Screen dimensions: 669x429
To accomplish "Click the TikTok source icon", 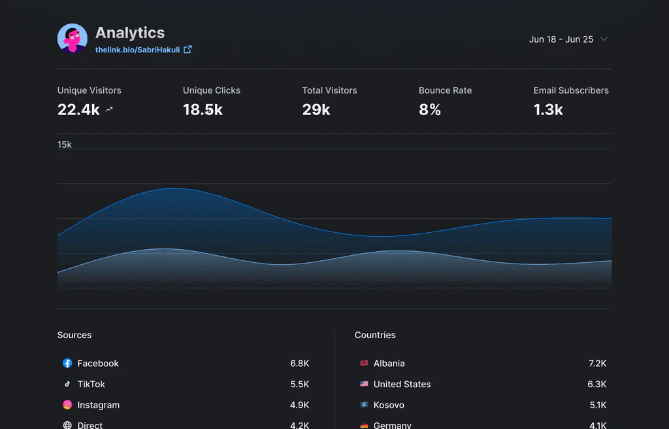I will coord(67,384).
